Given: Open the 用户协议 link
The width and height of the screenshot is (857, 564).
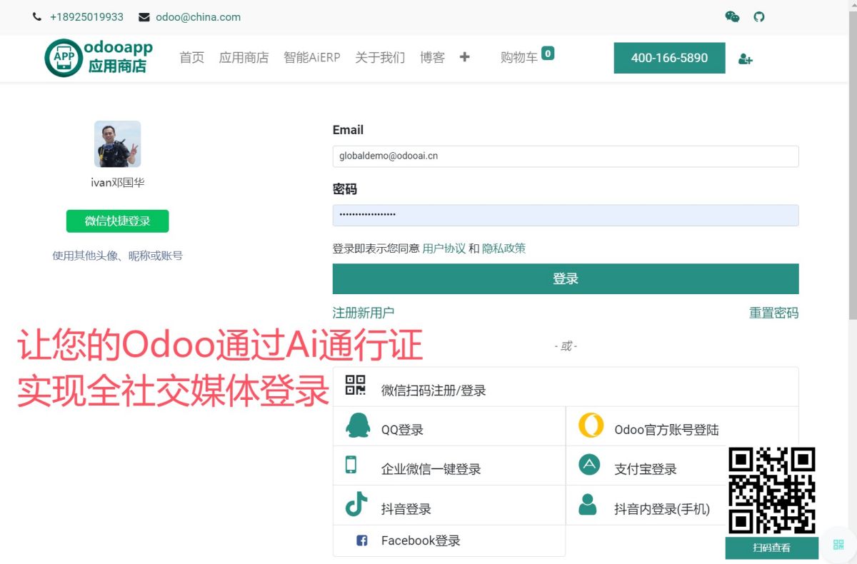Looking at the screenshot, I should tap(444, 248).
